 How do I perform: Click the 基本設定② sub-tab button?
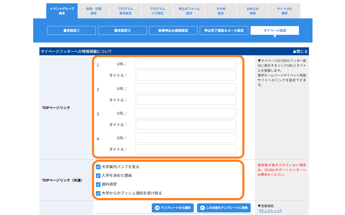[x=122, y=30]
